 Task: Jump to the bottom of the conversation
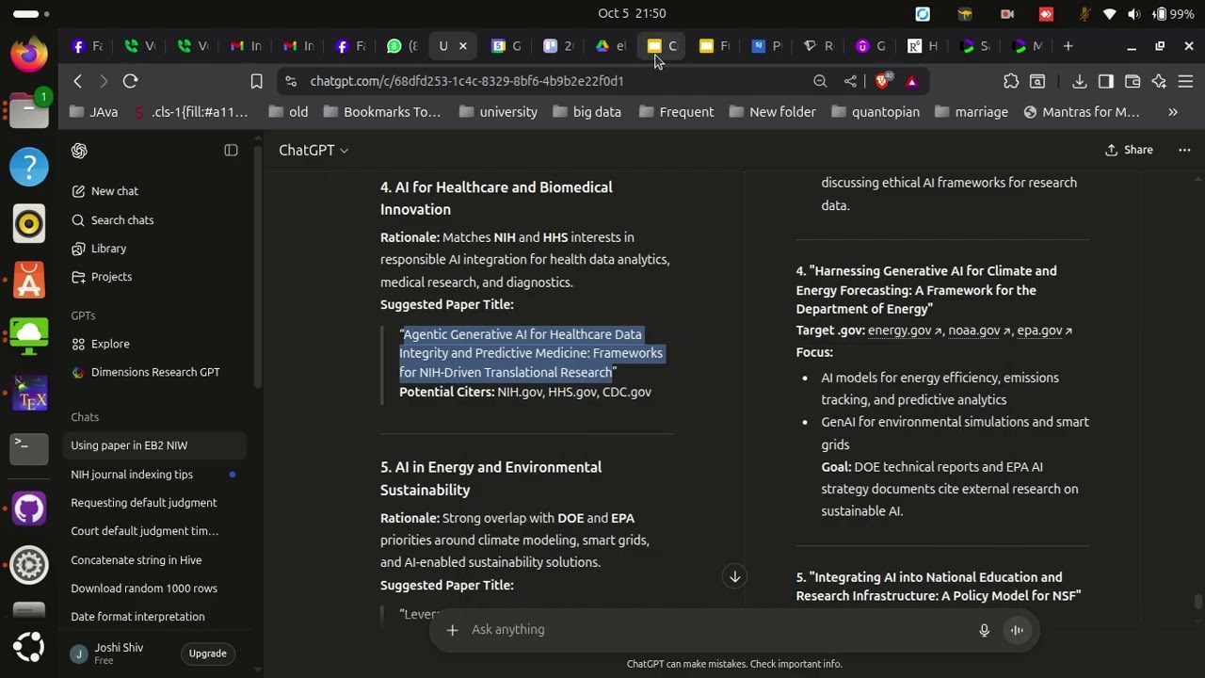pos(735,576)
